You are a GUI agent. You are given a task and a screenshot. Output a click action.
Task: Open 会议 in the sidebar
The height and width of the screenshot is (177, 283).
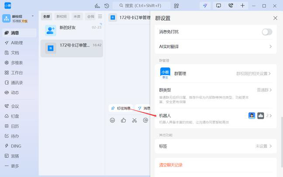[19, 106]
